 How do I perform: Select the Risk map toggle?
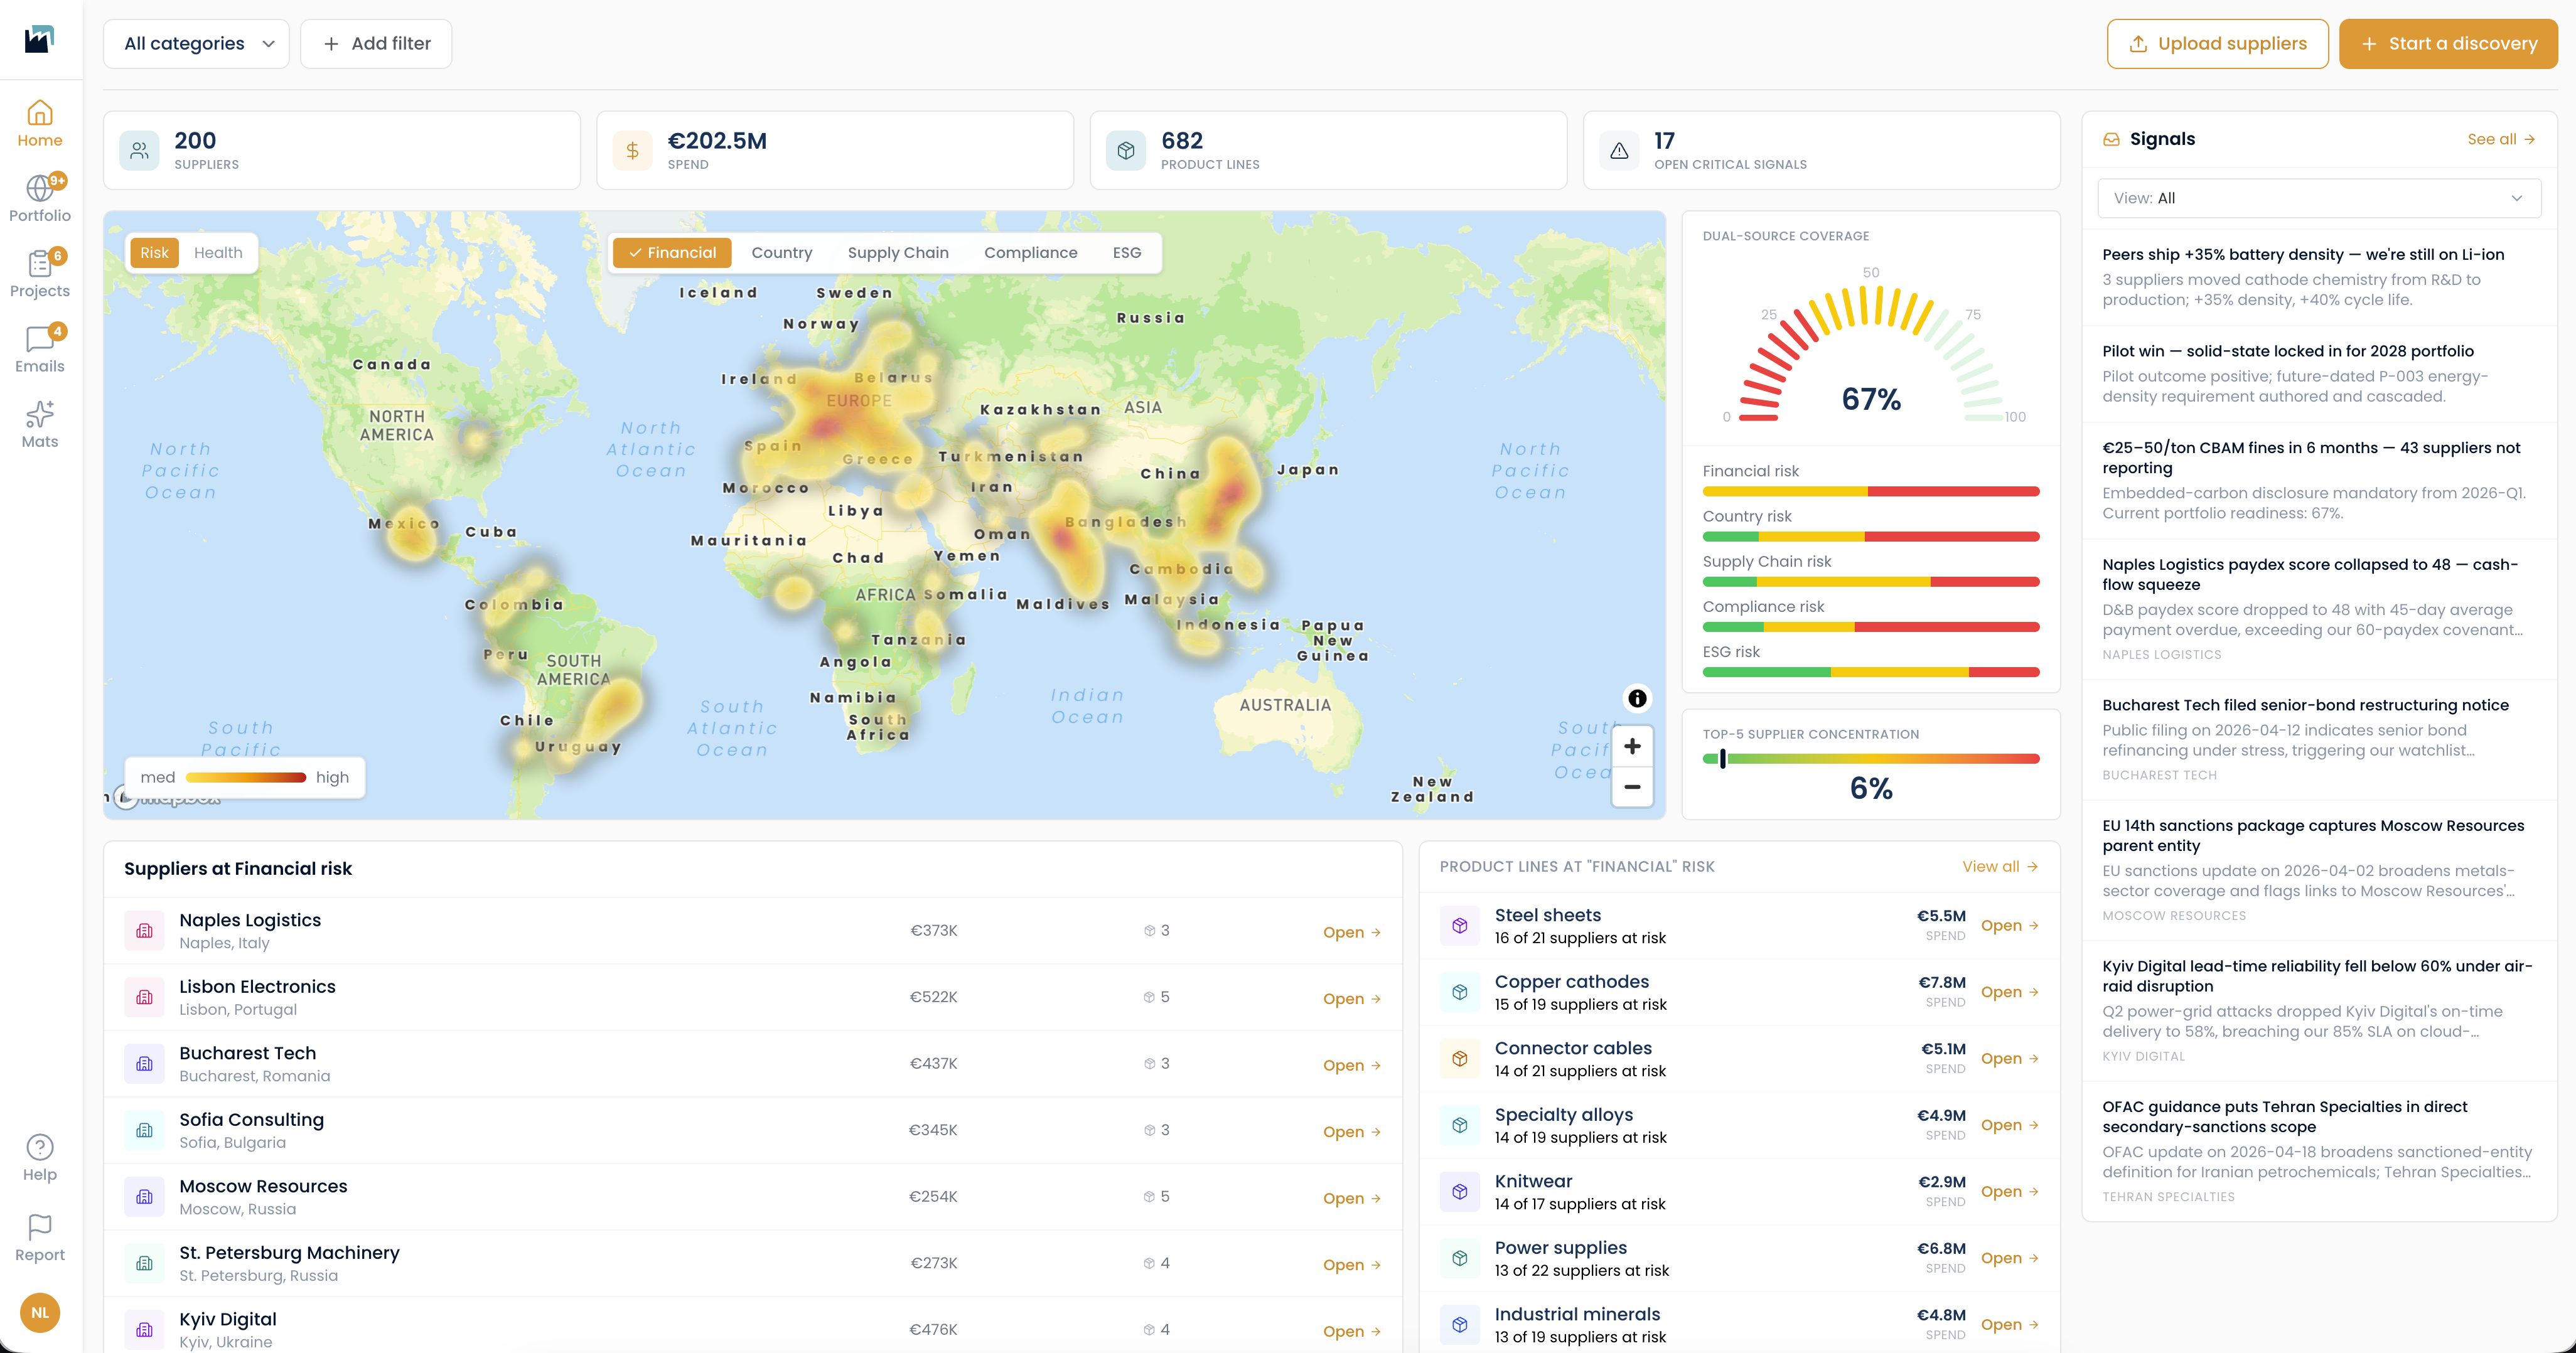click(154, 253)
